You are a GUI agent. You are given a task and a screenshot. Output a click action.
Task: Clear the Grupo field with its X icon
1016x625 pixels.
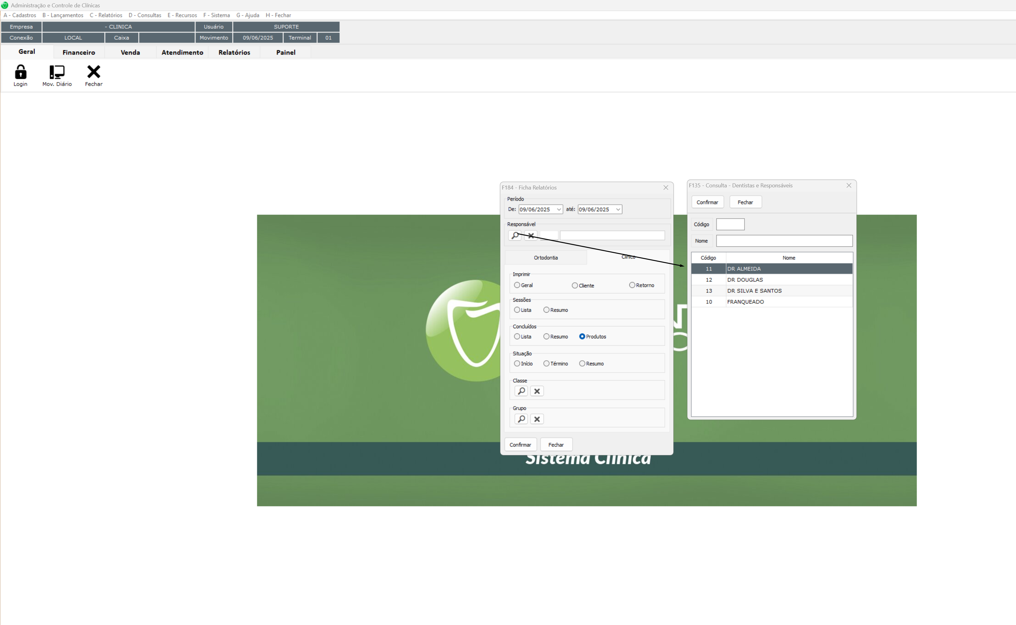(x=537, y=419)
